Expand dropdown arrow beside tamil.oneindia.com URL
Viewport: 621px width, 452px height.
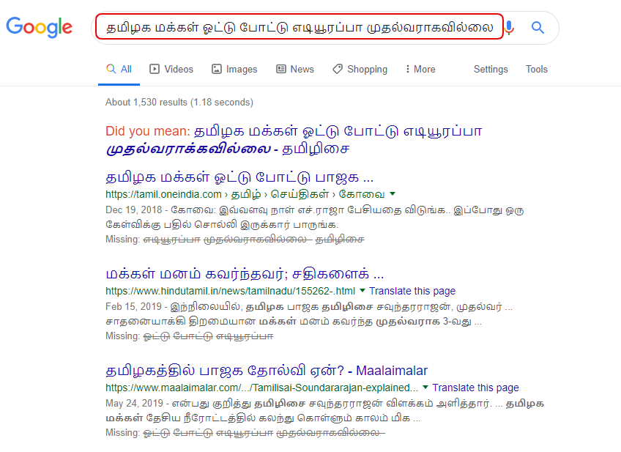tap(393, 194)
